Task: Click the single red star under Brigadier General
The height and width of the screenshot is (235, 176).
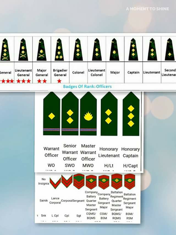Action: click(x=59, y=81)
